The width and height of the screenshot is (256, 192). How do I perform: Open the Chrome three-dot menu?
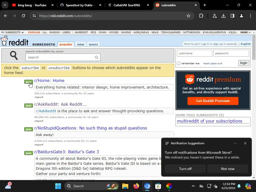(250, 16)
